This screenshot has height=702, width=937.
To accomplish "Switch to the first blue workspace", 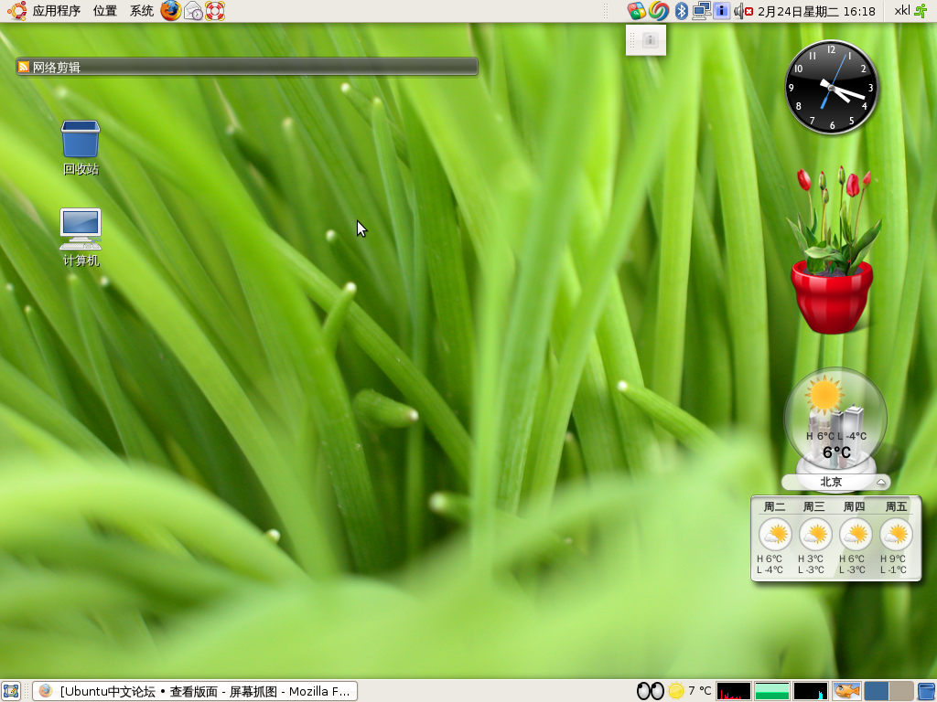I will 876,691.
